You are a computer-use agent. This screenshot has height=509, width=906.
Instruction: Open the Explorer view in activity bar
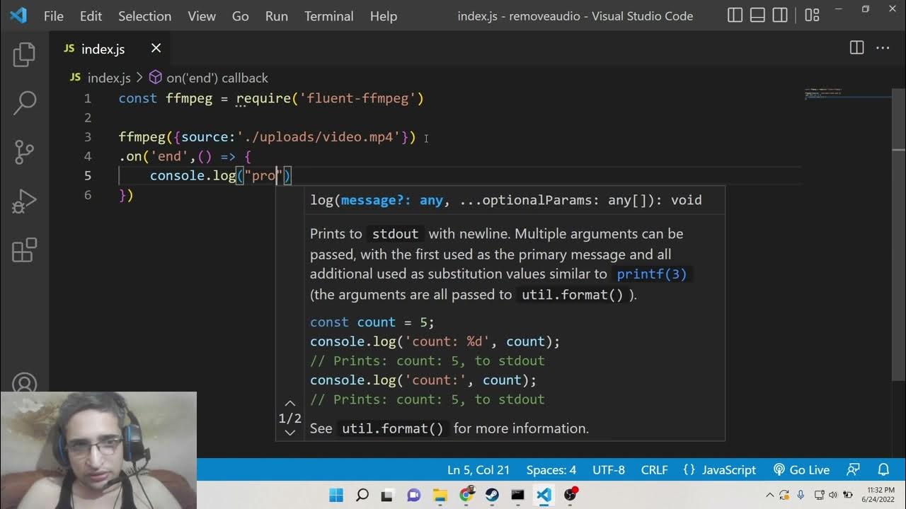(x=24, y=54)
